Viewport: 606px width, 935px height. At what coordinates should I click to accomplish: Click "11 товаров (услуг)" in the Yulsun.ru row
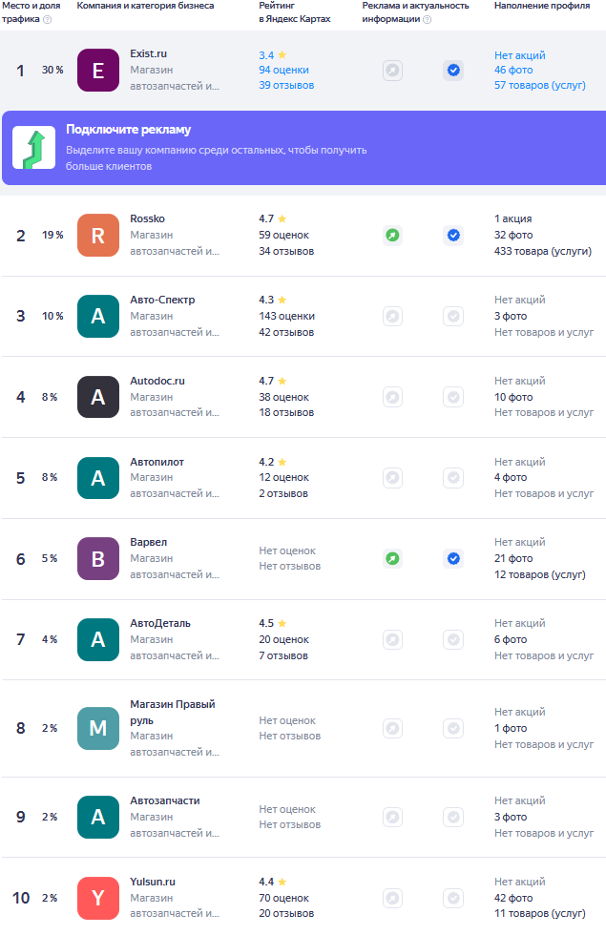click(540, 914)
